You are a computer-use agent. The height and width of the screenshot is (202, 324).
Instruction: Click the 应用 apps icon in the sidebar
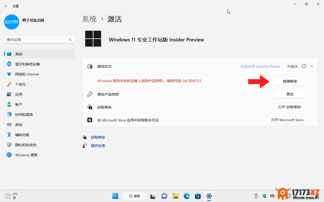(x=9, y=94)
